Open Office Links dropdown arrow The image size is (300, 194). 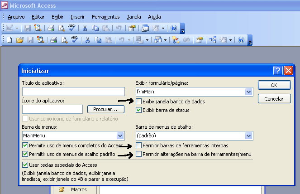coord(147,40)
